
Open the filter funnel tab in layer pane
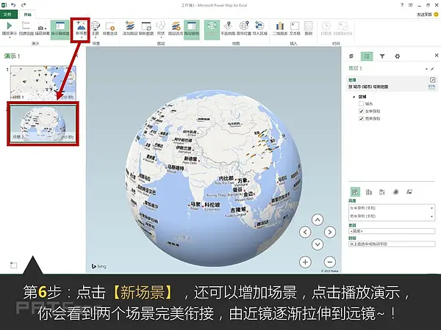[381, 56]
